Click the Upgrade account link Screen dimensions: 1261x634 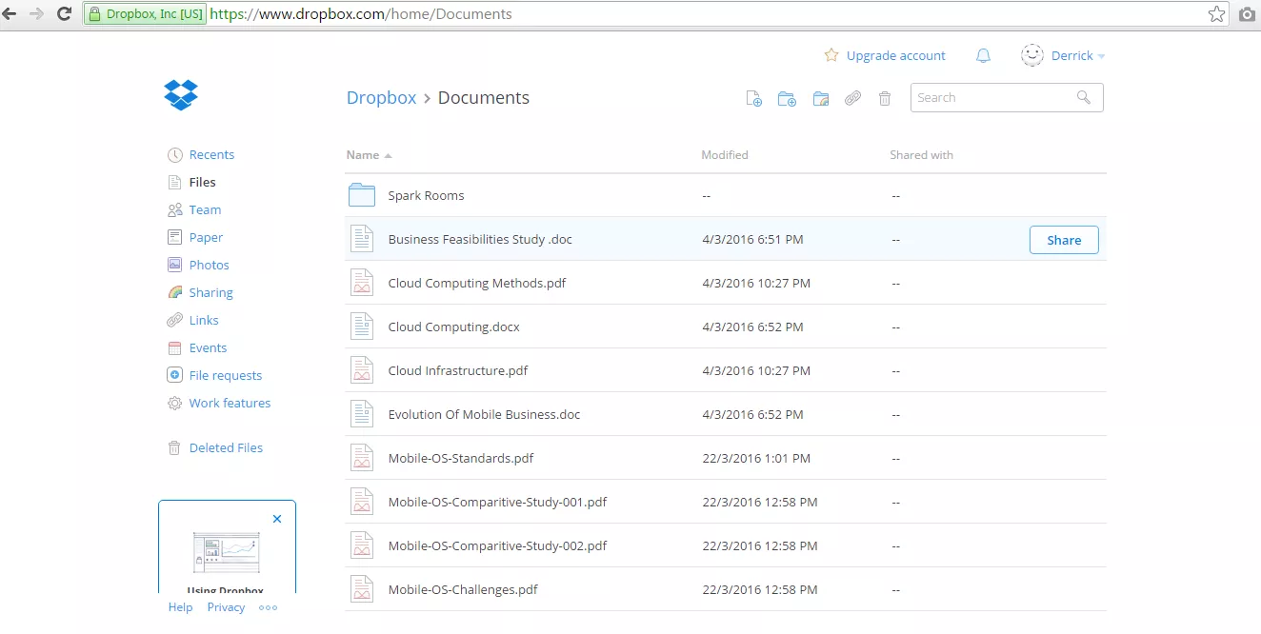point(895,56)
